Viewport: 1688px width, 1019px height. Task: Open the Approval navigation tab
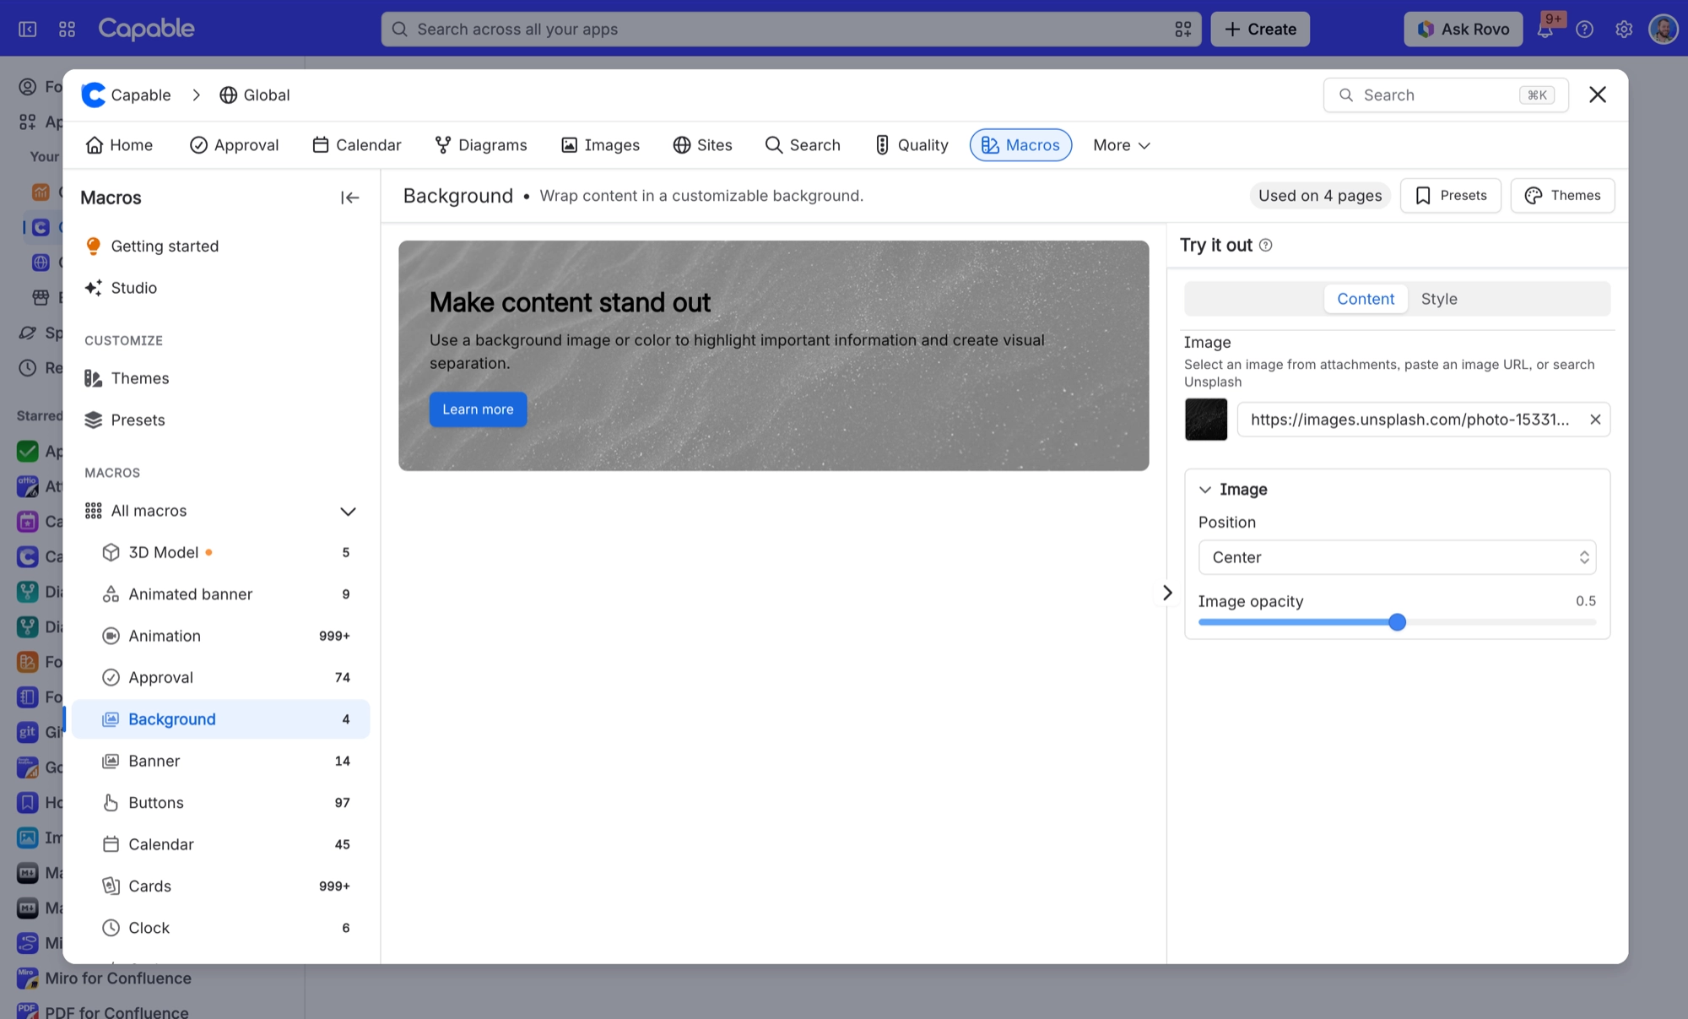pos(234,145)
